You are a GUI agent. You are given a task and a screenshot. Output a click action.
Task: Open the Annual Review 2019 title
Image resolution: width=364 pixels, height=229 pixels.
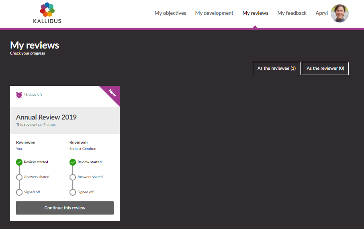(46, 117)
